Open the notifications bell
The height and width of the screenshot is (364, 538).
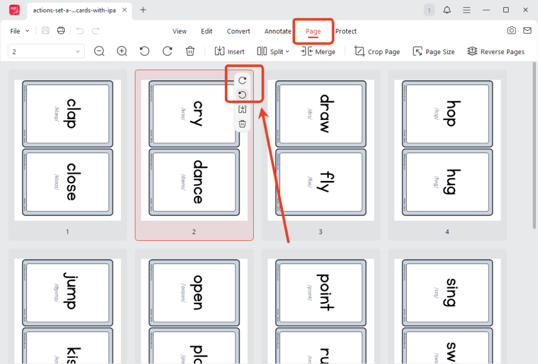[x=447, y=10]
